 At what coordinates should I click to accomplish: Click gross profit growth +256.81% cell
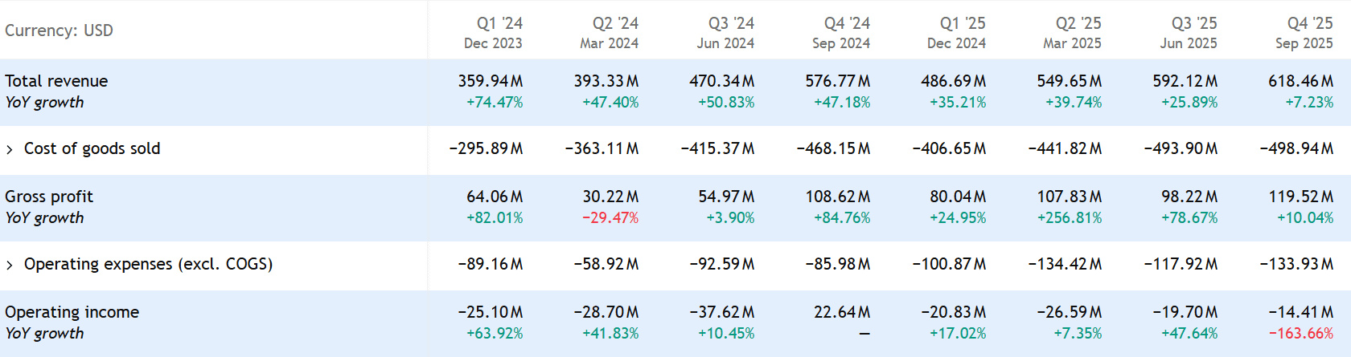click(1070, 218)
